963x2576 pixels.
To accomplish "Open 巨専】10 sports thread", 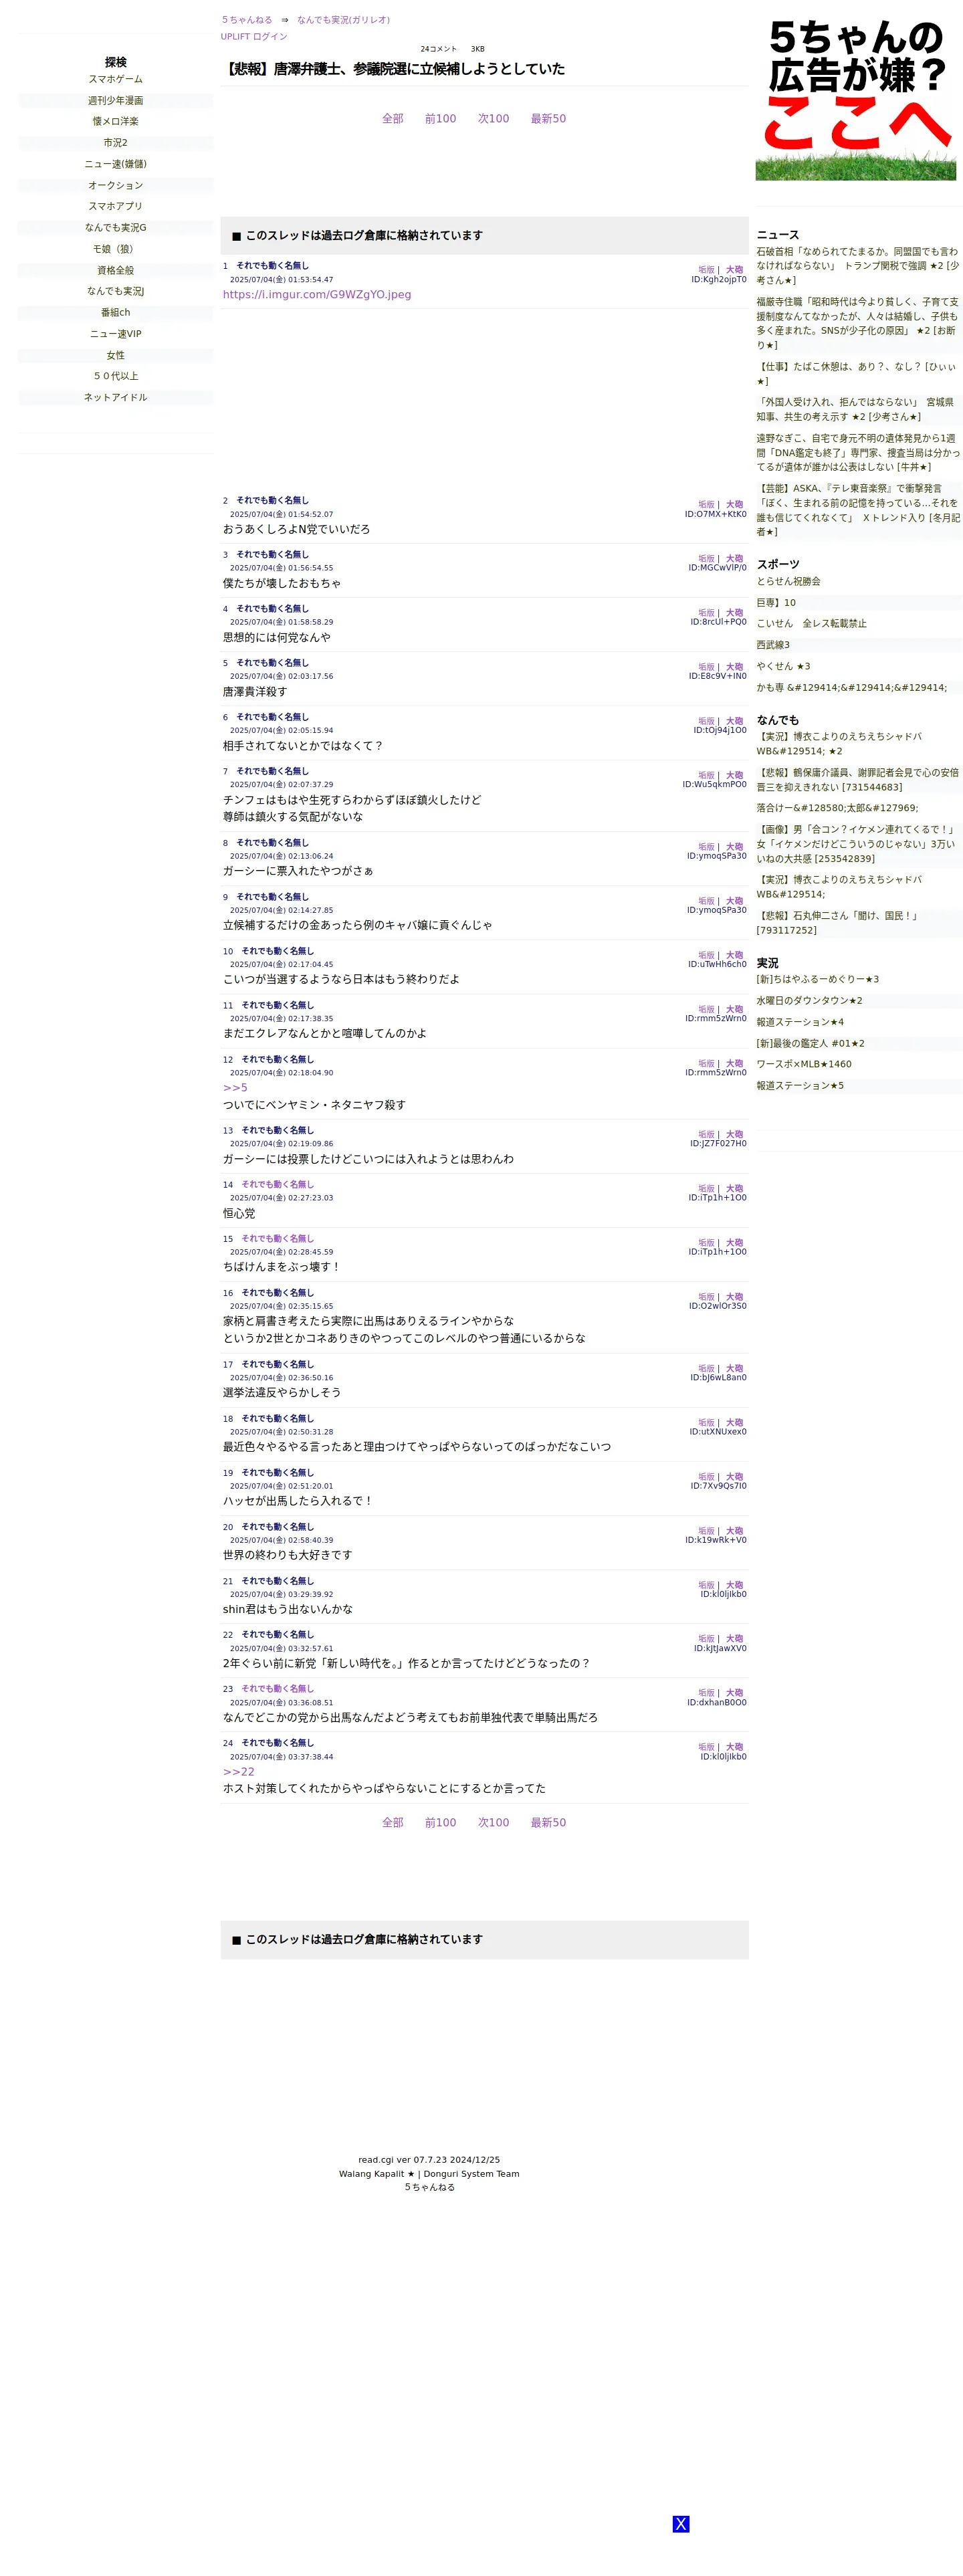I will pyautogui.click(x=776, y=603).
